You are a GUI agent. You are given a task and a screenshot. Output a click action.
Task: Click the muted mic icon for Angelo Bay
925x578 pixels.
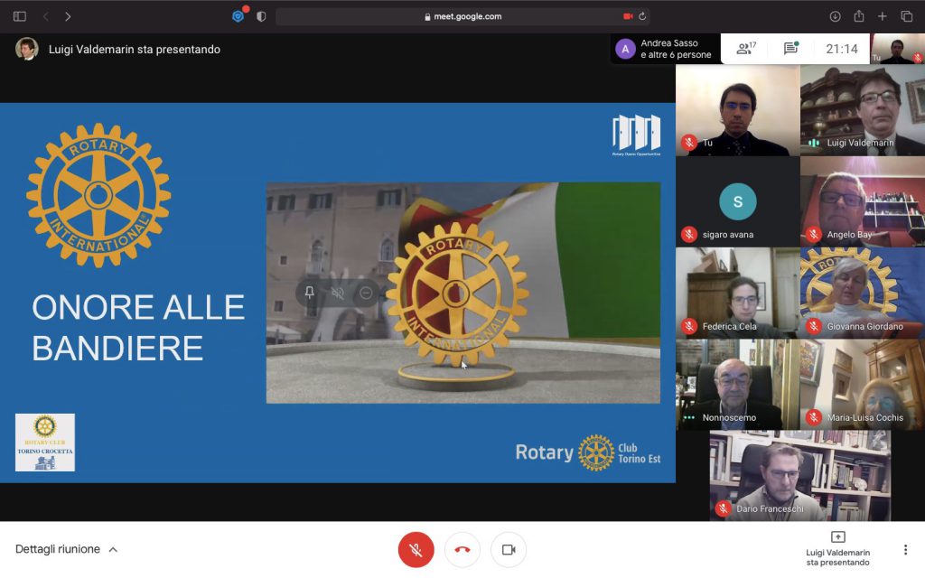[x=814, y=234]
